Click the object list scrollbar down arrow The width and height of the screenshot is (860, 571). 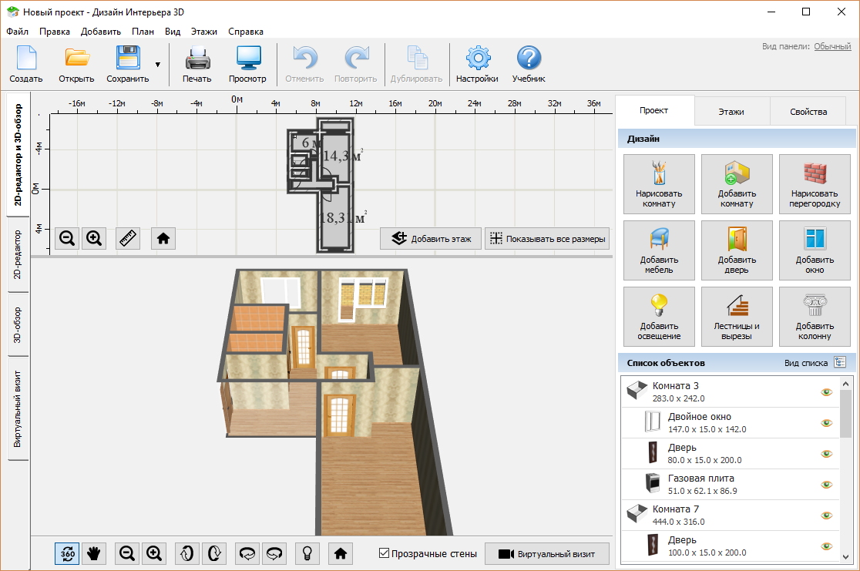[x=845, y=556]
